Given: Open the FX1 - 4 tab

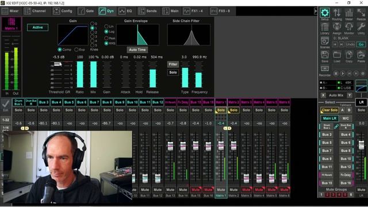Looking at the screenshot, I should click(193, 11).
